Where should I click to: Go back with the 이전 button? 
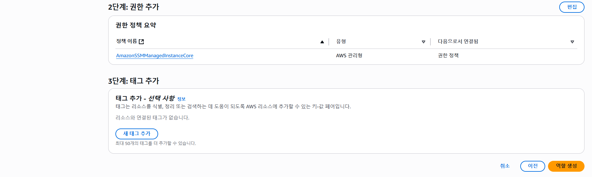(532, 166)
